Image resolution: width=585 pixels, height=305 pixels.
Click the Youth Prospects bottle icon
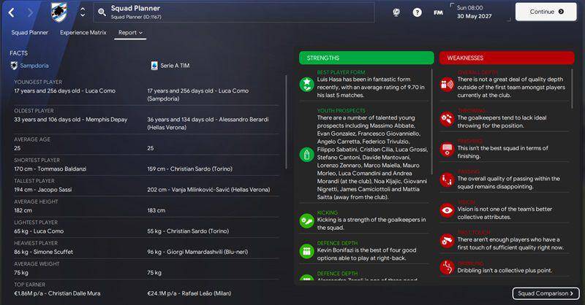tap(306, 155)
